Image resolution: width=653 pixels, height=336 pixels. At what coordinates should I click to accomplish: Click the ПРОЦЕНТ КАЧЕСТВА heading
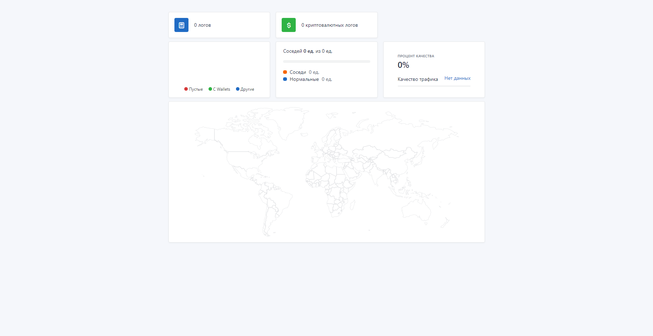pyautogui.click(x=416, y=56)
